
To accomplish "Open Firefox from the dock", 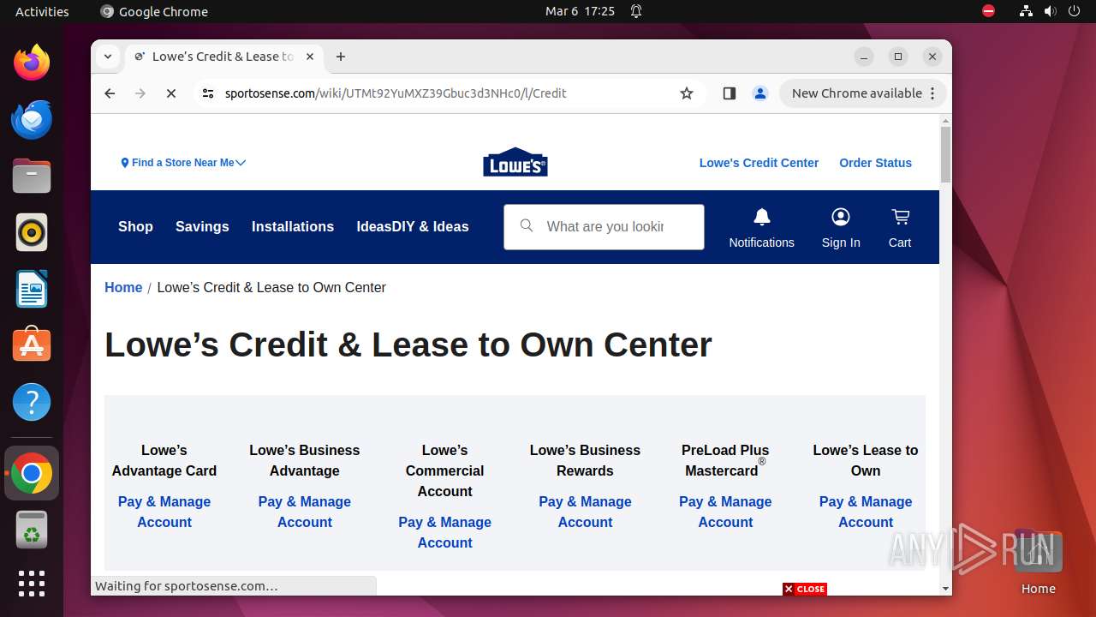I will tap(32, 63).
